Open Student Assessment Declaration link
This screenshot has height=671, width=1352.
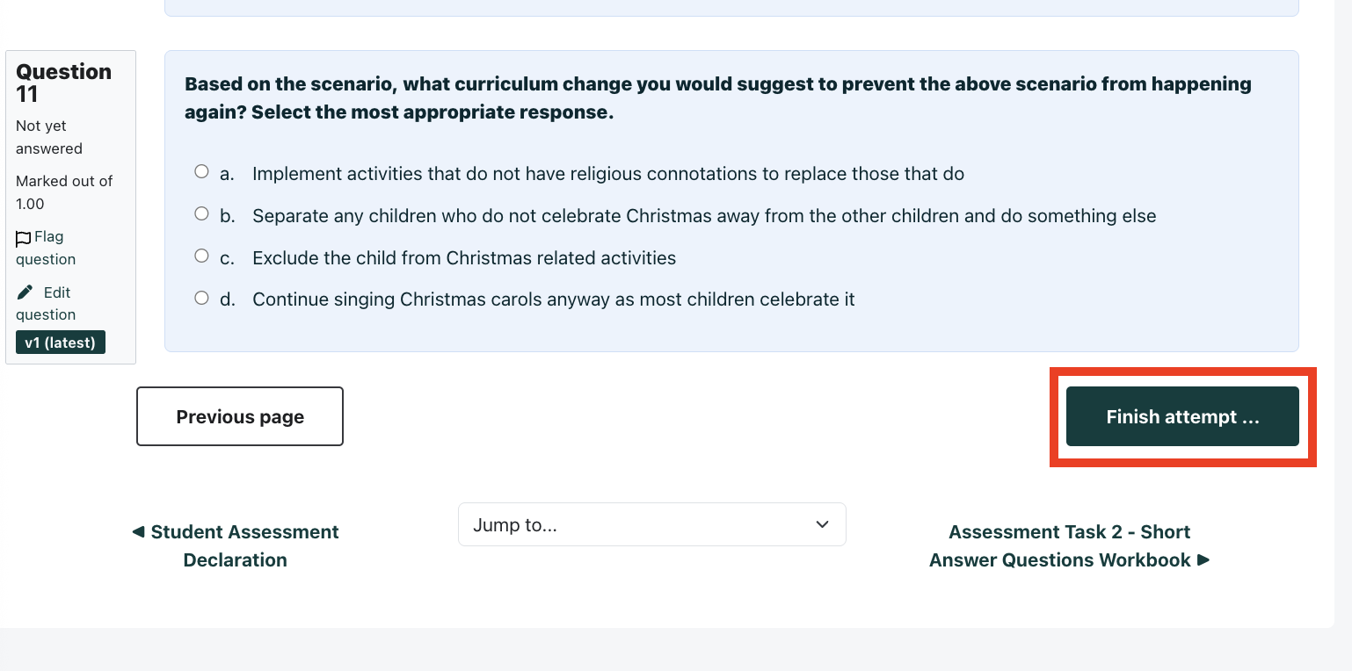point(237,546)
